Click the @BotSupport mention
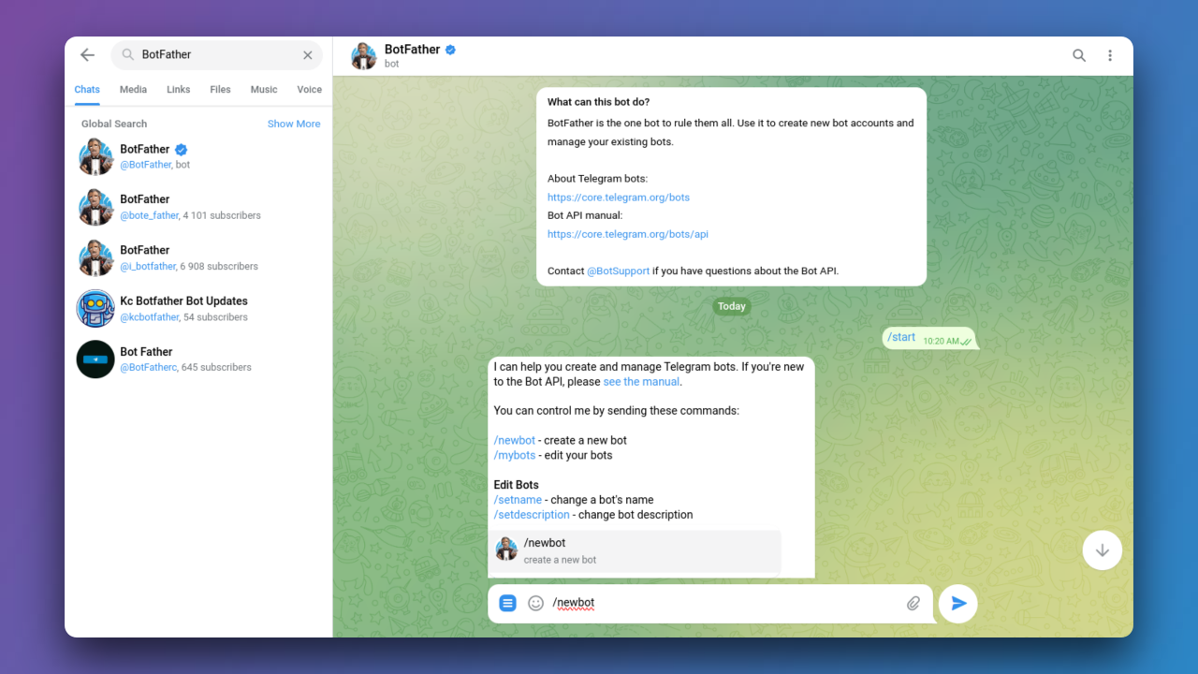1198x674 pixels. tap(618, 271)
